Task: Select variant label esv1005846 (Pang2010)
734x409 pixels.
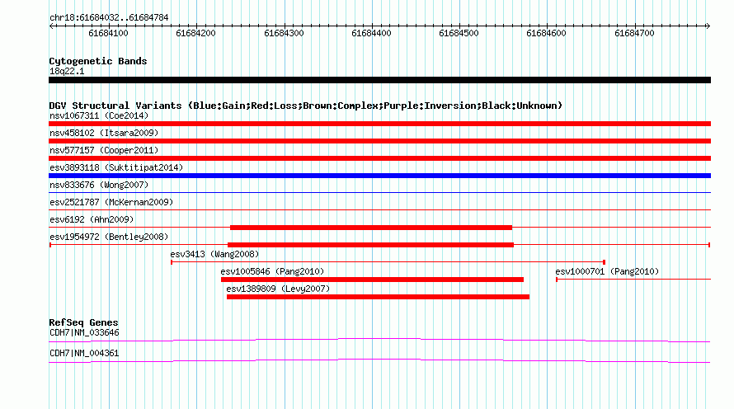Action: 272,271
